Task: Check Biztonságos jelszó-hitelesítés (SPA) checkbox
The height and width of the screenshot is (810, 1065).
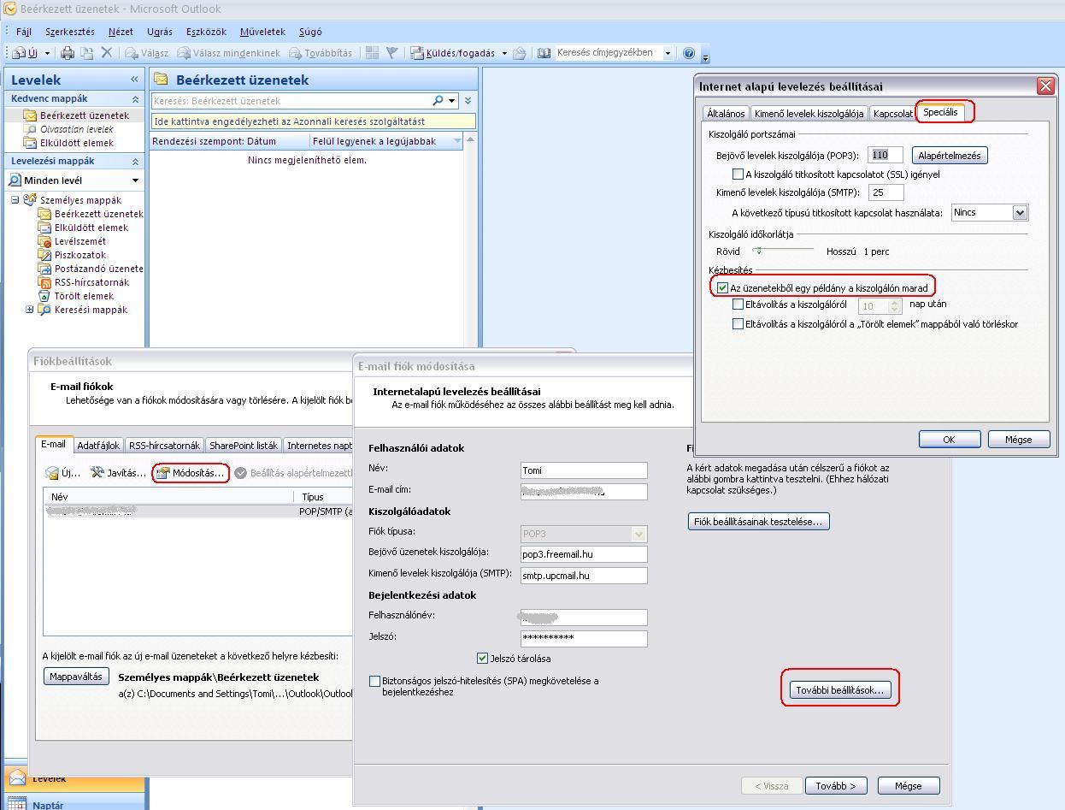Action: click(374, 682)
